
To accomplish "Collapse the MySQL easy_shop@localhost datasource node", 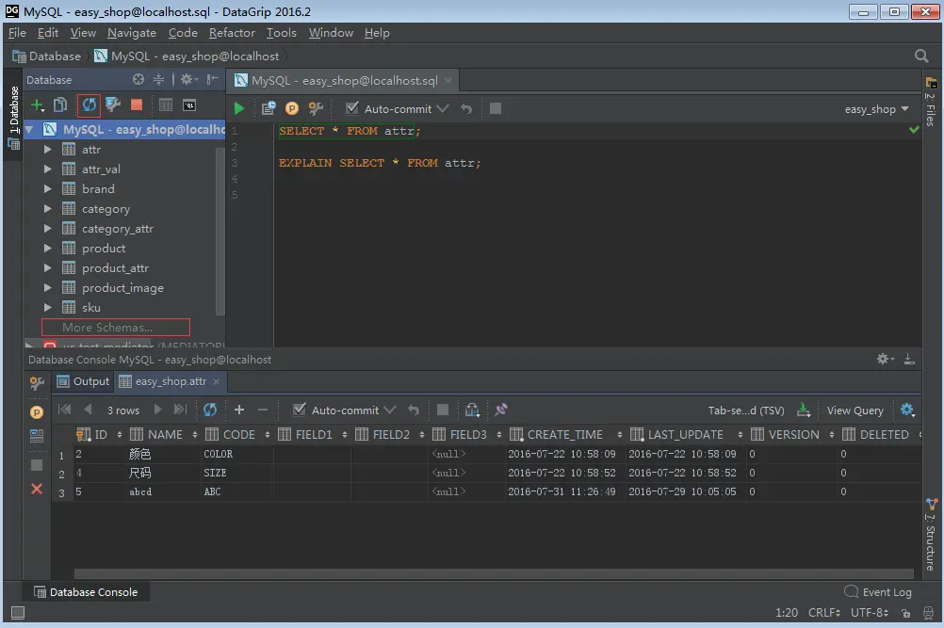I will (x=29, y=129).
